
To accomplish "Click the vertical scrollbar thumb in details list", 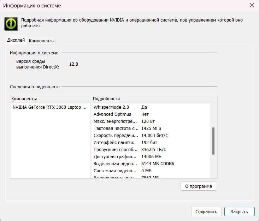I will (x=213, y=141).
